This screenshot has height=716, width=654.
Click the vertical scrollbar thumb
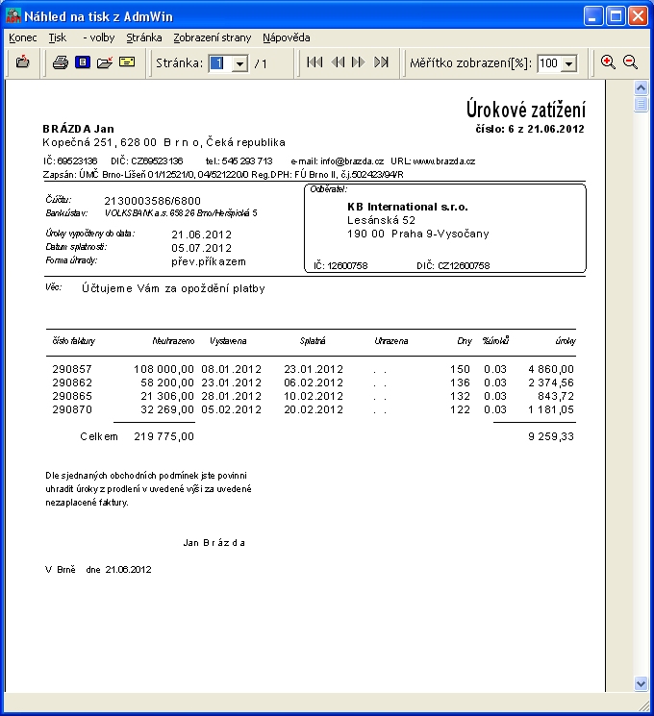tap(641, 104)
